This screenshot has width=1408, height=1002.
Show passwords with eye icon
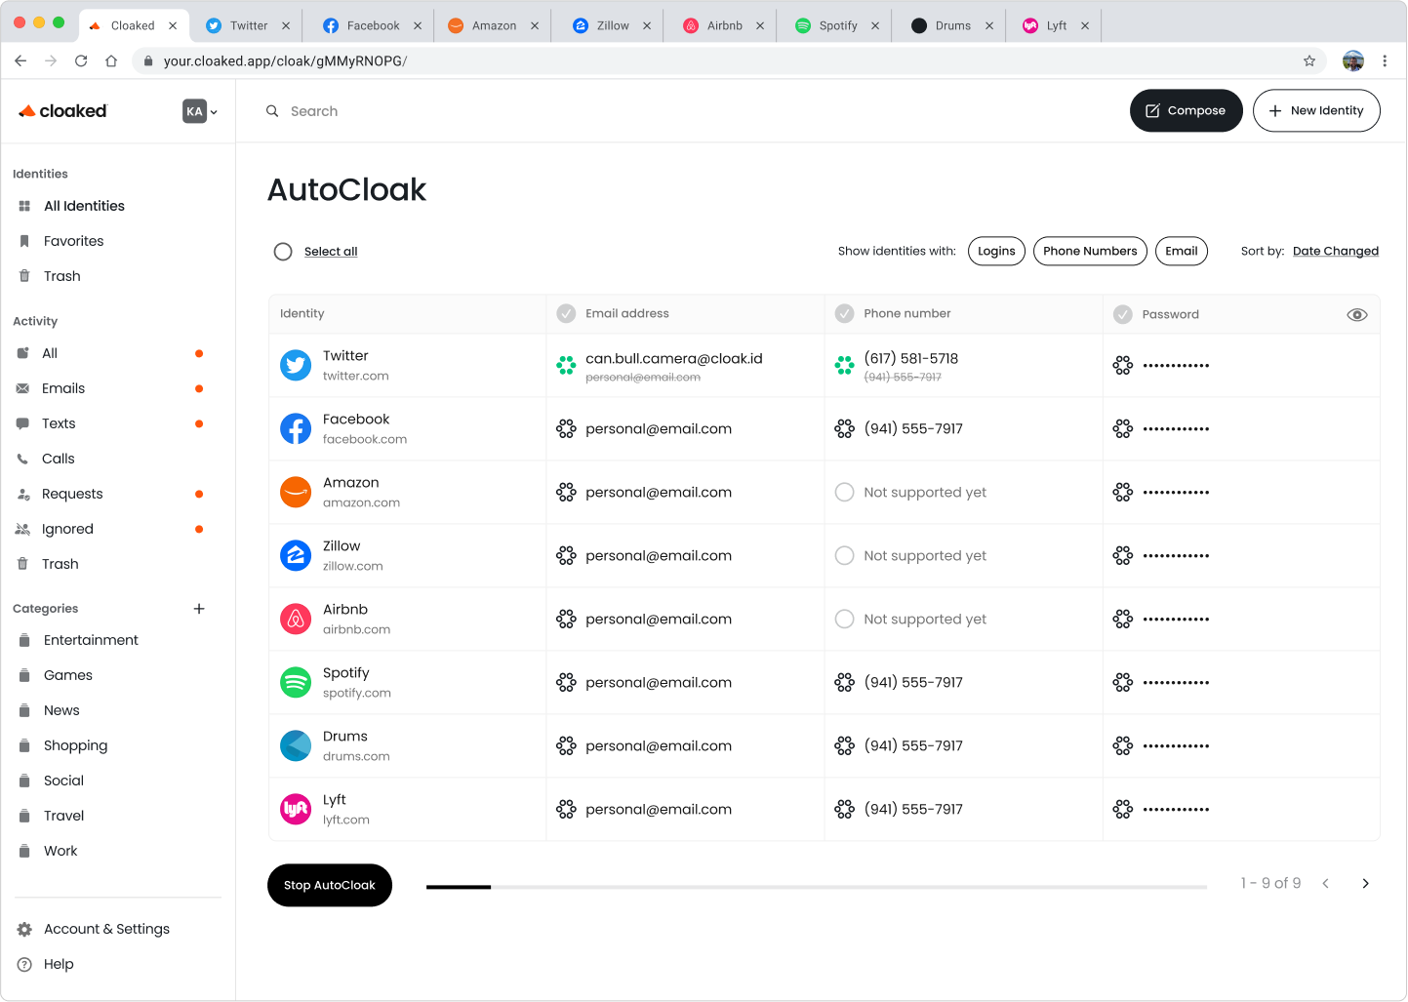pos(1357,314)
